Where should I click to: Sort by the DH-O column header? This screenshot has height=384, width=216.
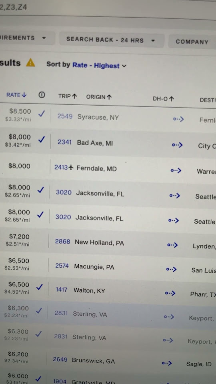pos(163,99)
